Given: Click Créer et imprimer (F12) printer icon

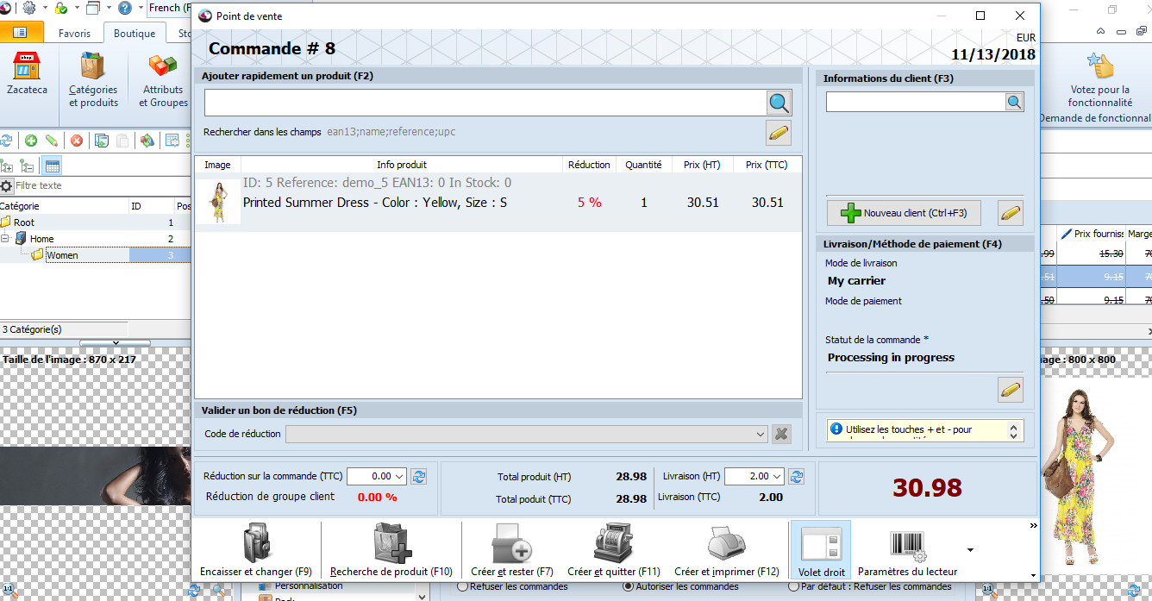Looking at the screenshot, I should (726, 544).
